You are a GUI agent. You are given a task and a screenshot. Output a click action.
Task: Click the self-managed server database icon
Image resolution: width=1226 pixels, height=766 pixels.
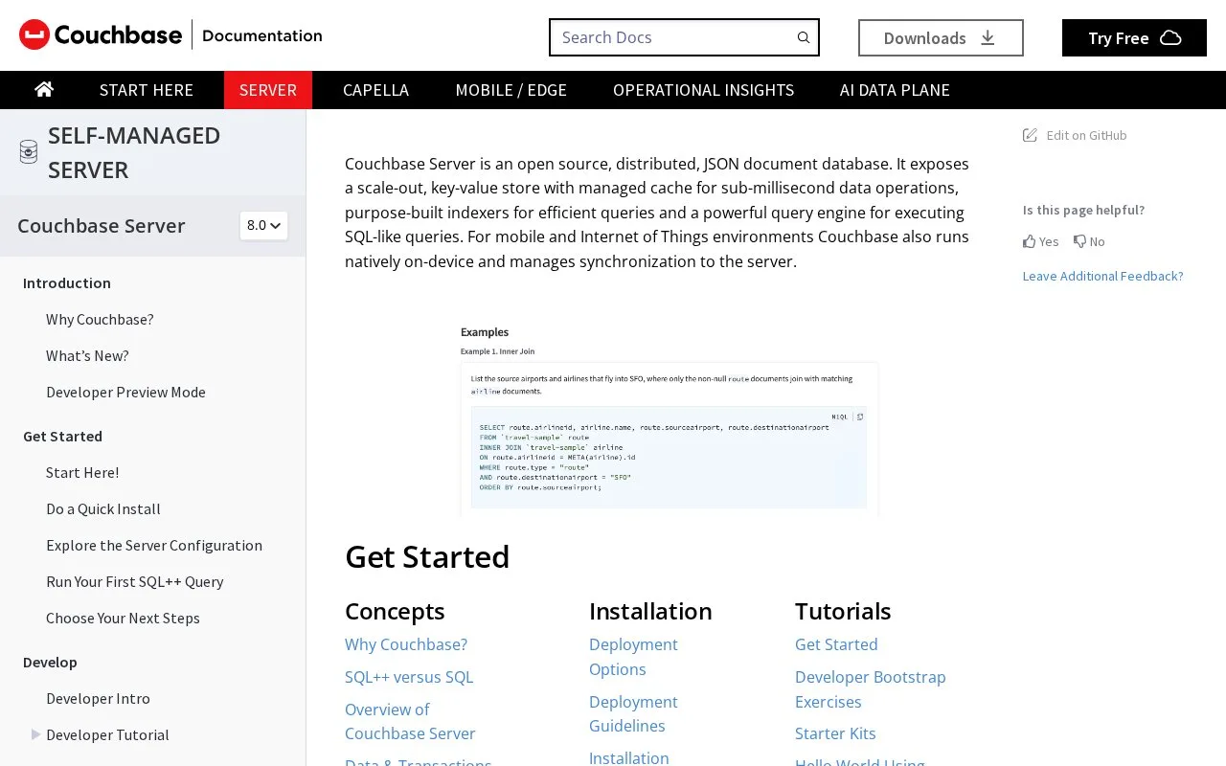pyautogui.click(x=29, y=152)
